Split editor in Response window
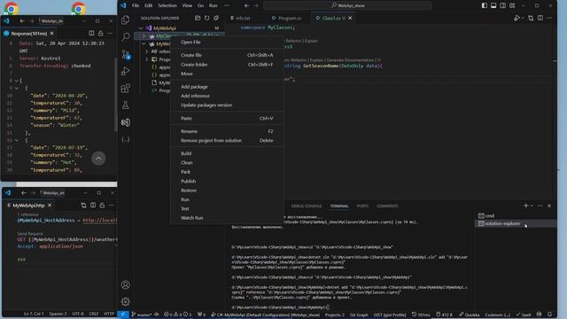 click(91, 34)
